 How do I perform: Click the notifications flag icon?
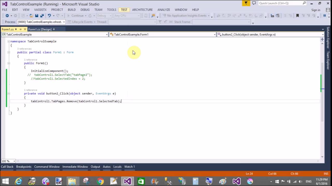246,3
